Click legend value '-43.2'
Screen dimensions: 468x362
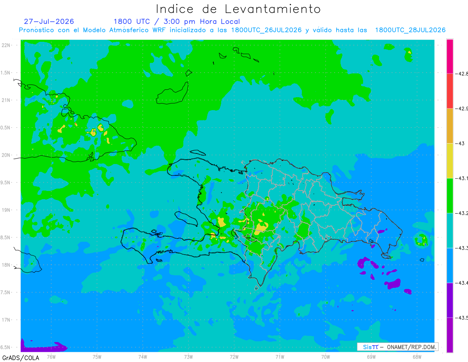(461, 213)
